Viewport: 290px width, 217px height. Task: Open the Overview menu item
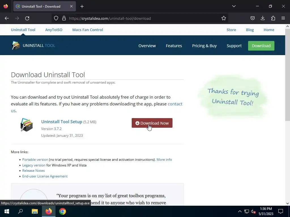point(147,46)
